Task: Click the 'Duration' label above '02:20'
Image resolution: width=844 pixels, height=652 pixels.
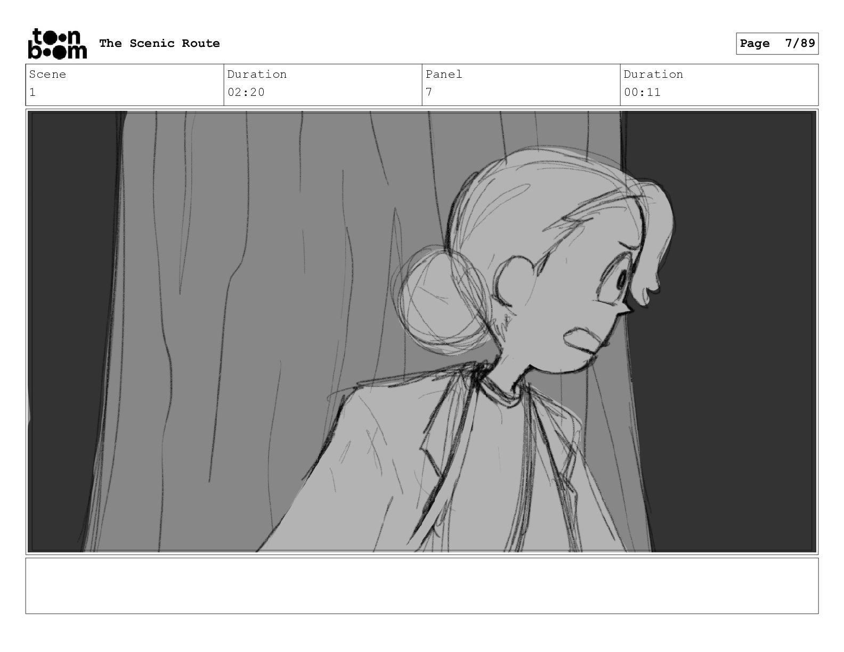Action: 257,75
